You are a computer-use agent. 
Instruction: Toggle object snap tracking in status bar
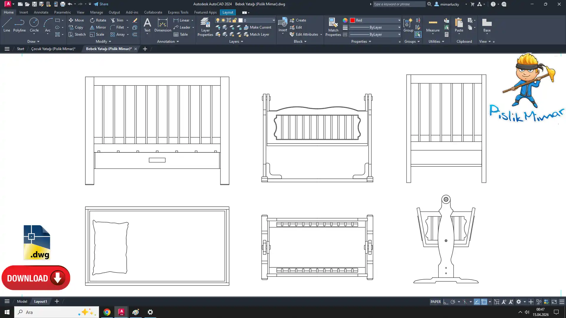477,302
